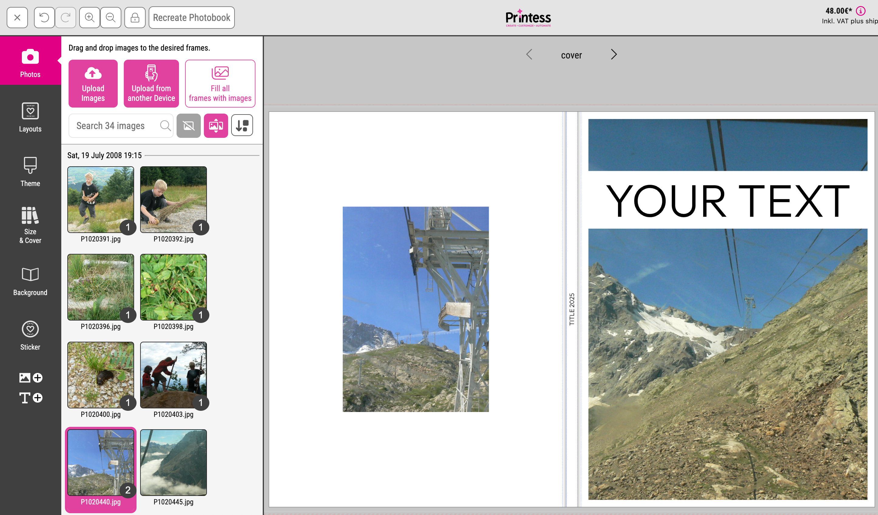Select thumbnail P1020392.jpg

(x=174, y=199)
